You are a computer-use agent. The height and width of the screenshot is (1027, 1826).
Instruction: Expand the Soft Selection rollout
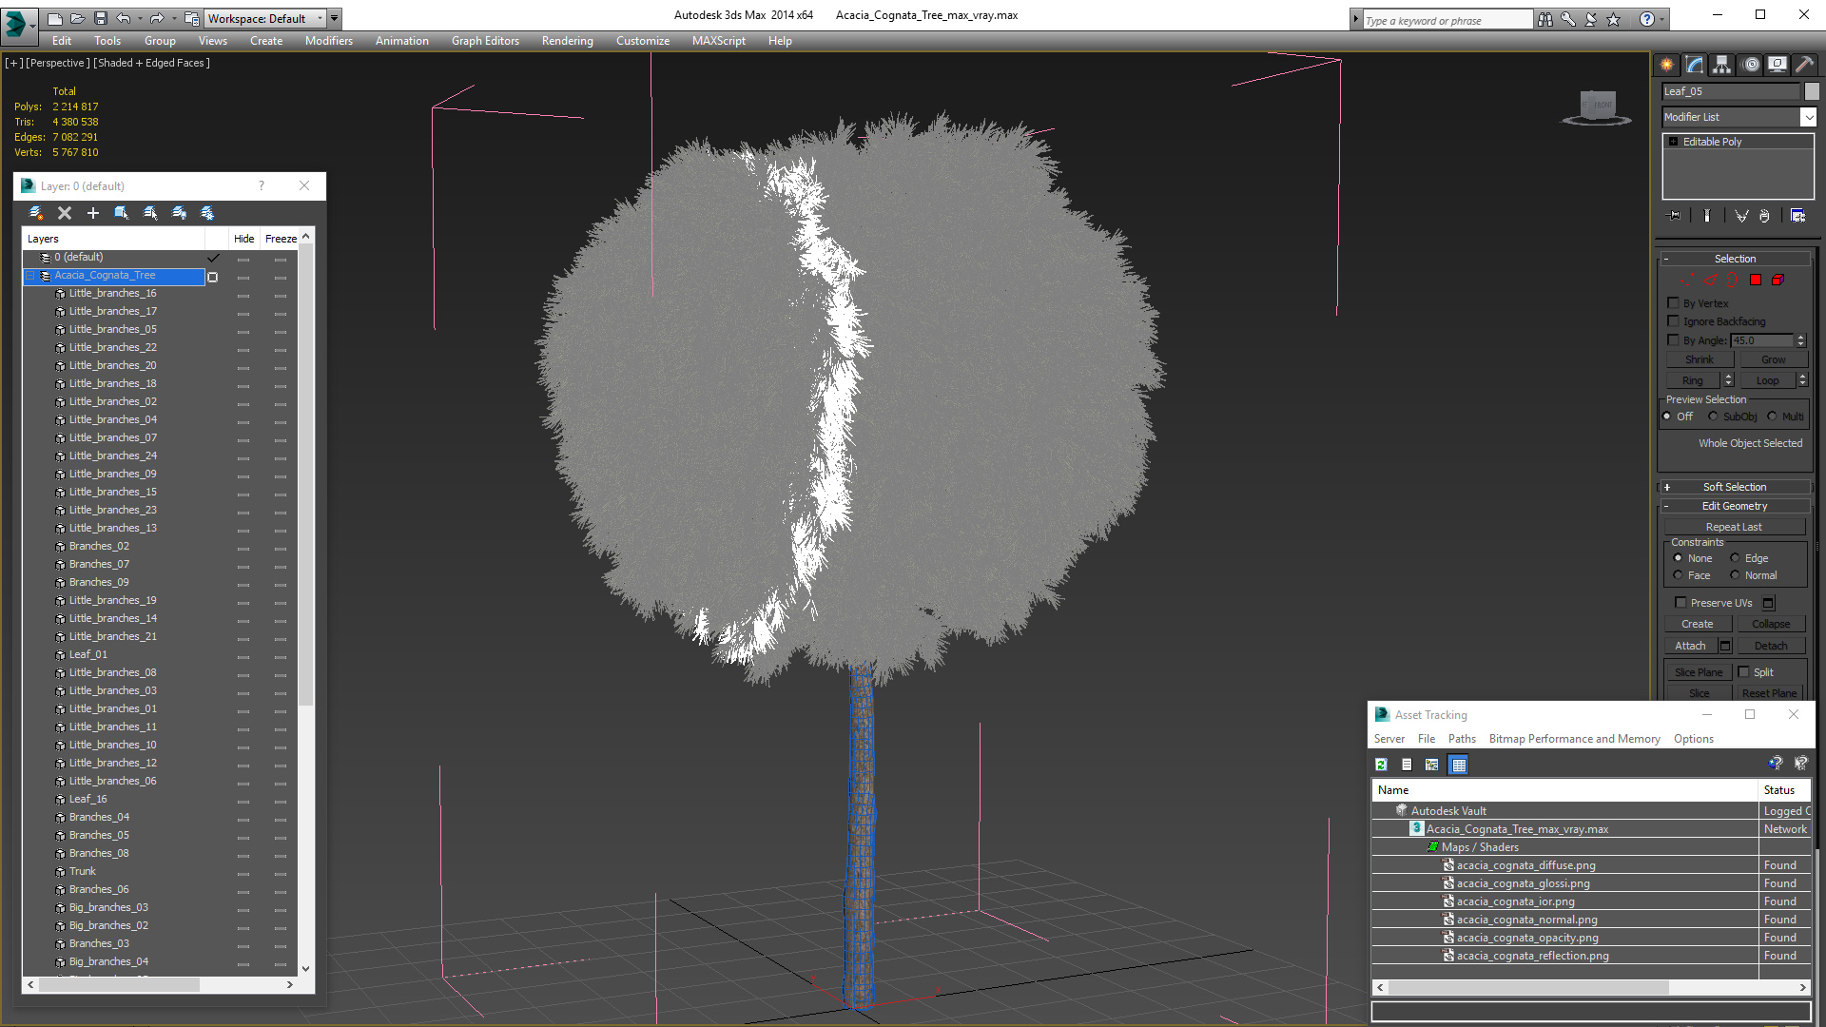coord(1734,487)
